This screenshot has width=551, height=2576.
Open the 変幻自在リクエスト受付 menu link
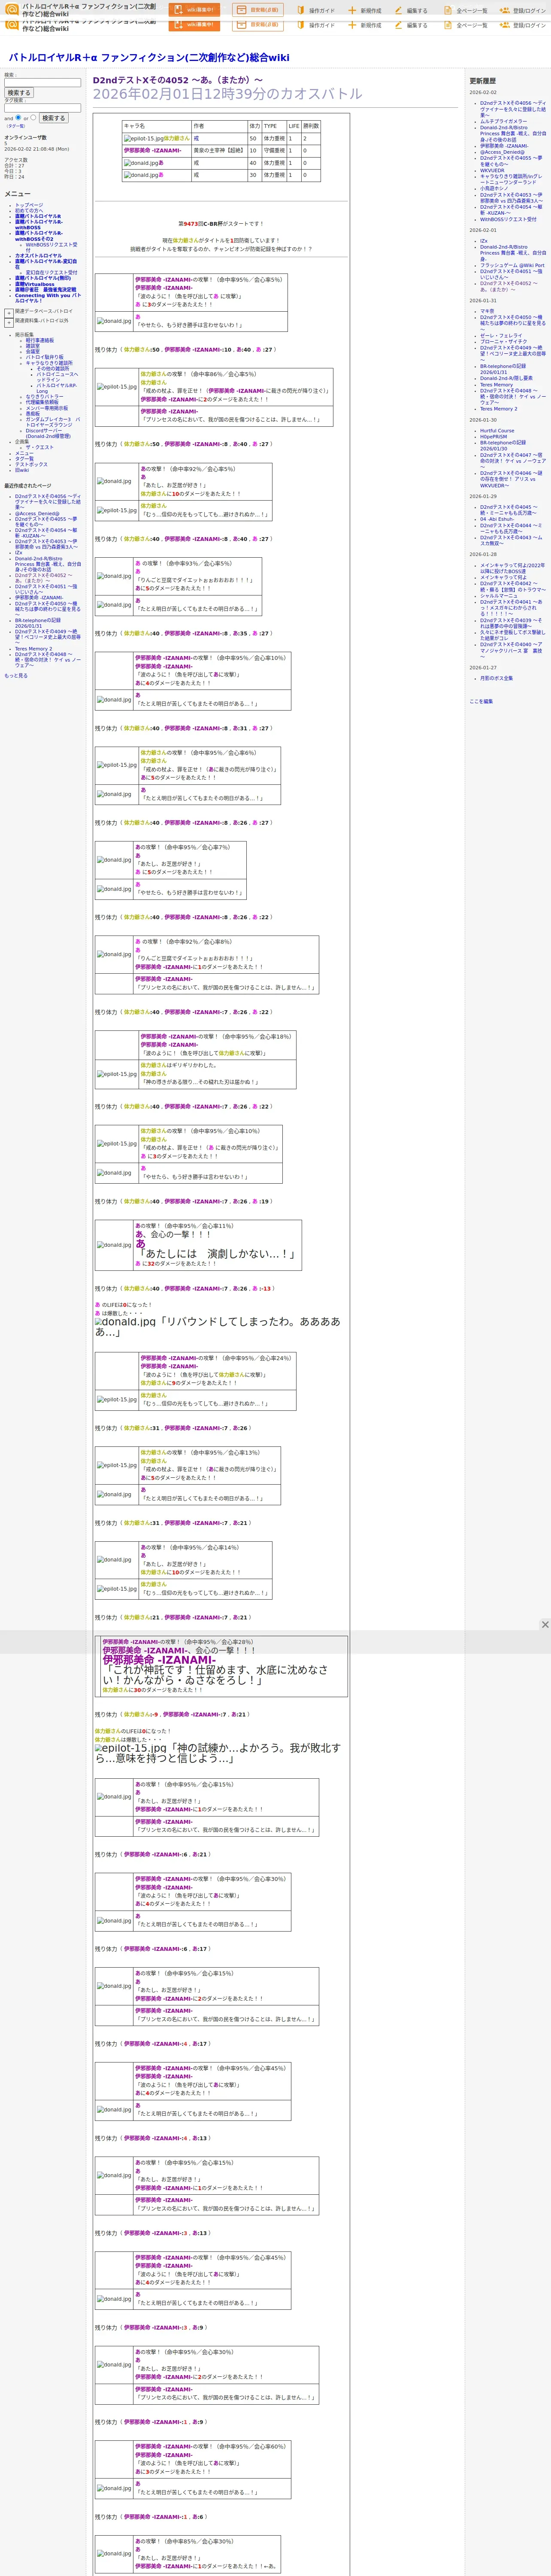point(51,273)
